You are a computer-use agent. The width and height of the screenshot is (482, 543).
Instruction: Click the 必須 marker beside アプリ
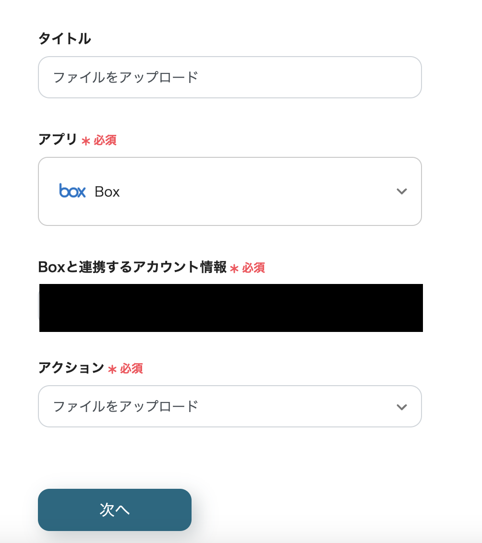coord(105,140)
